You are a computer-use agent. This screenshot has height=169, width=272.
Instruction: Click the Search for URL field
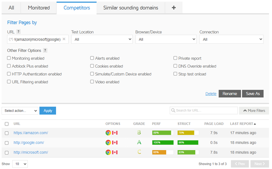click(x=204, y=110)
